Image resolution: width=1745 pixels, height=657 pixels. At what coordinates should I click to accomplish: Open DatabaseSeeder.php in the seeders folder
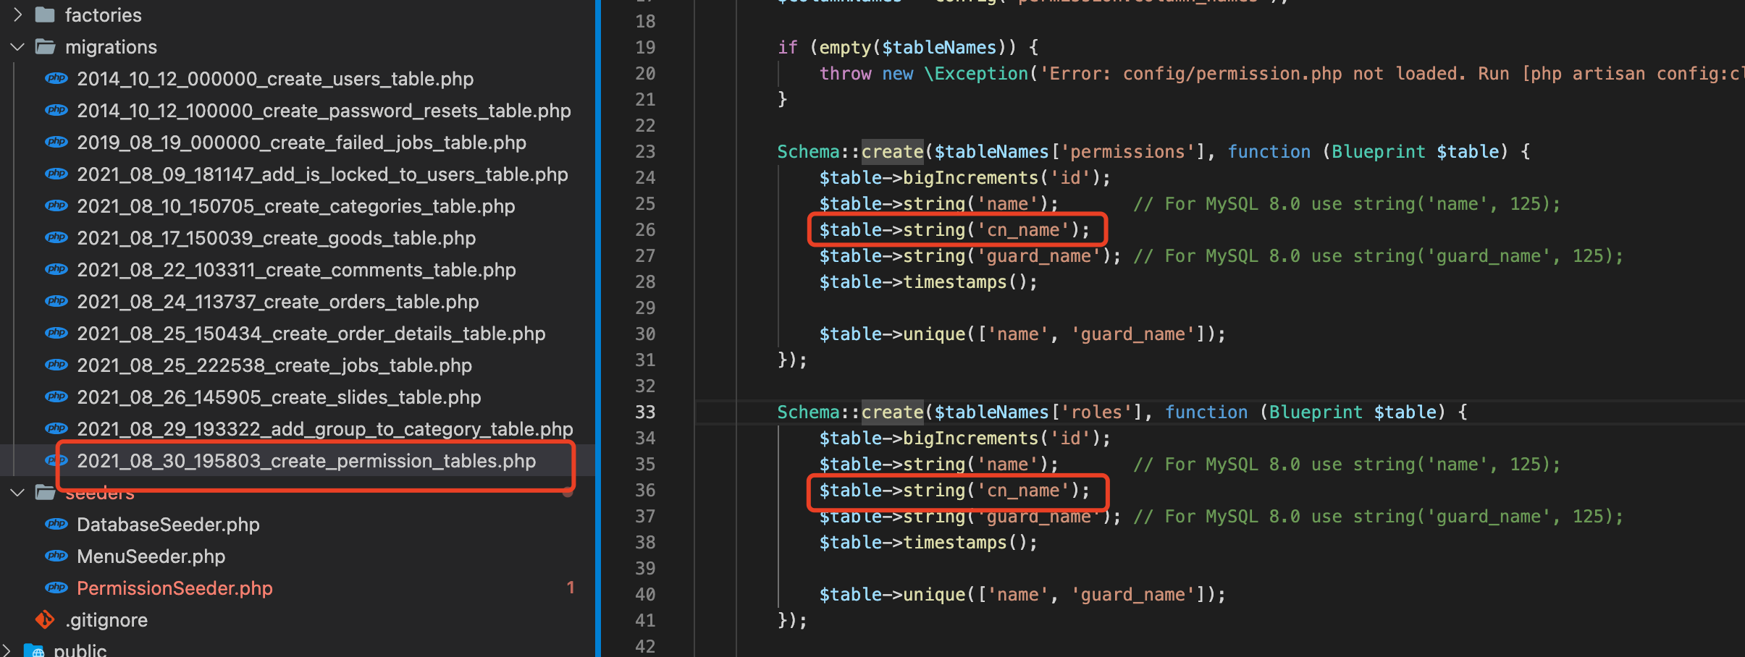point(168,525)
